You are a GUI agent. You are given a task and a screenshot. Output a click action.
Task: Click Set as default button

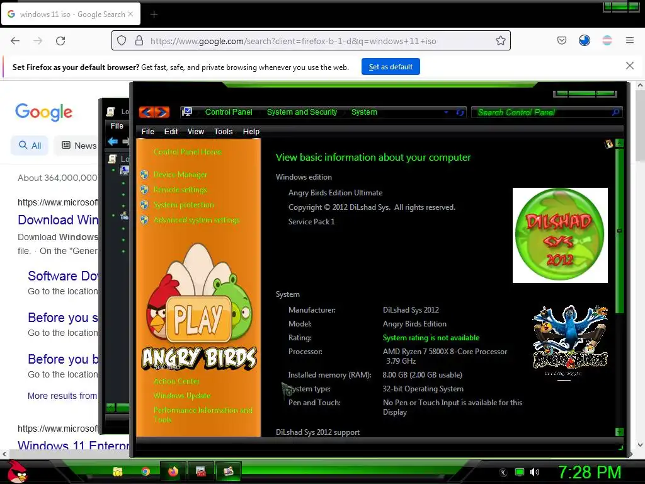pyautogui.click(x=391, y=67)
